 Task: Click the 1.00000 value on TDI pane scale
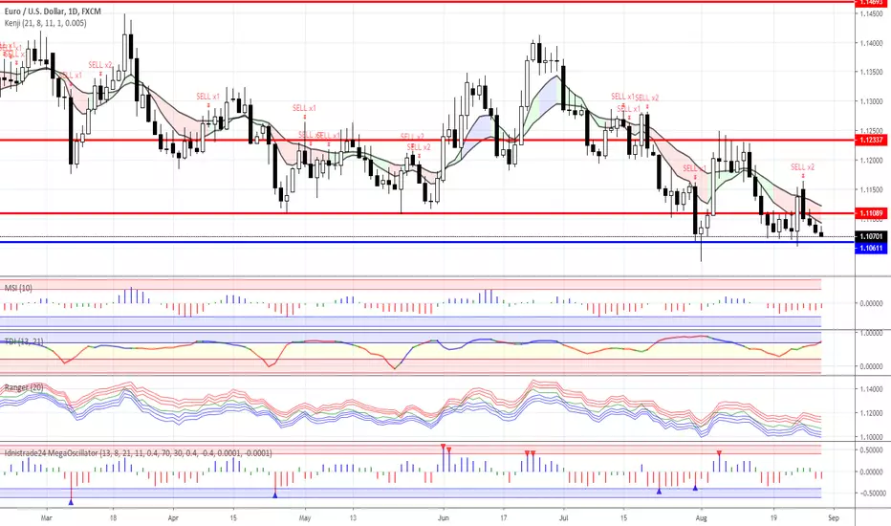(871, 333)
